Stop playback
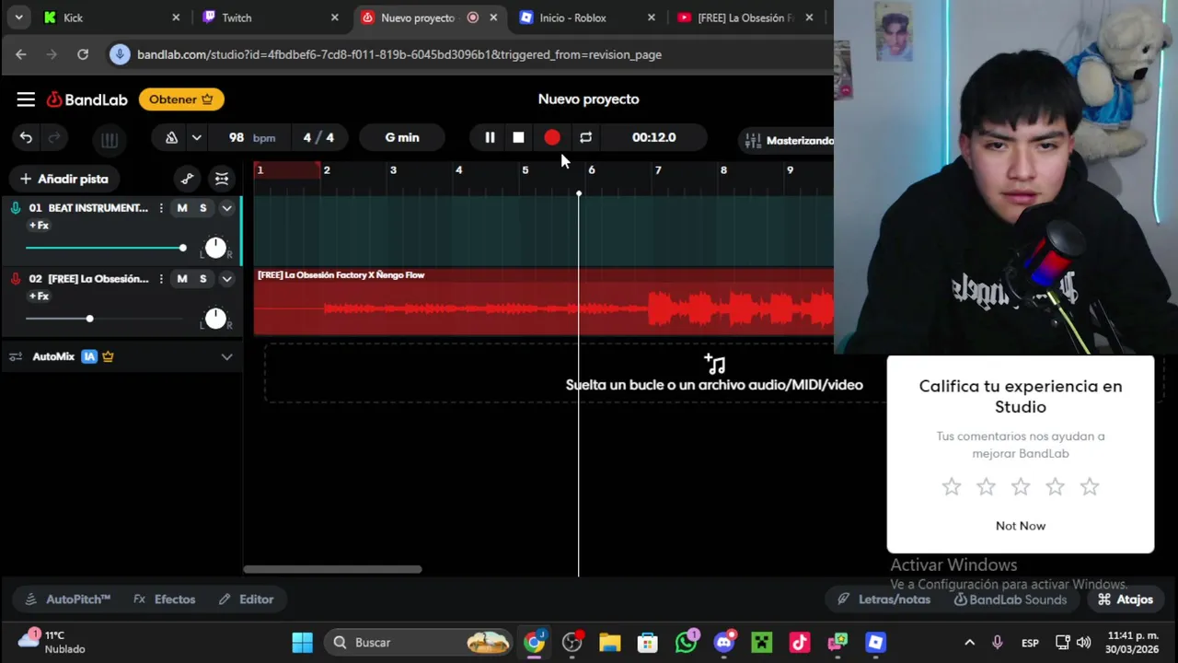The height and width of the screenshot is (663, 1178). tap(518, 137)
